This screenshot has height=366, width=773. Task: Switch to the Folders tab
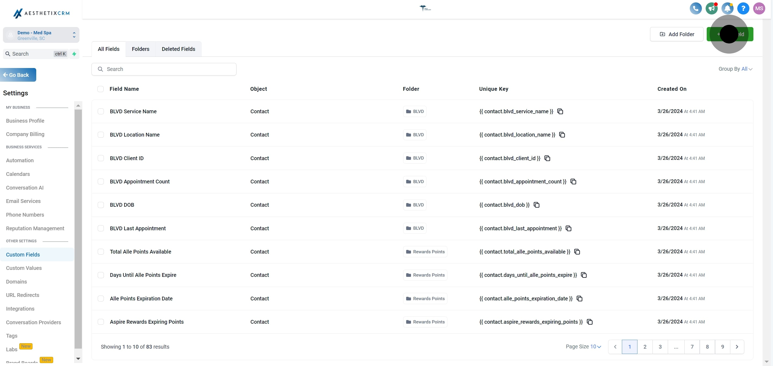(140, 49)
